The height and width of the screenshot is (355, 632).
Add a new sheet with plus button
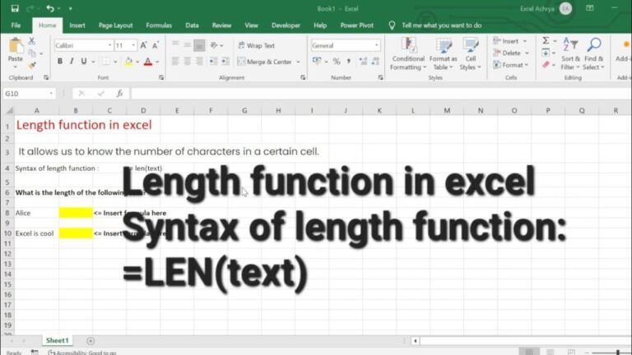tap(91, 340)
